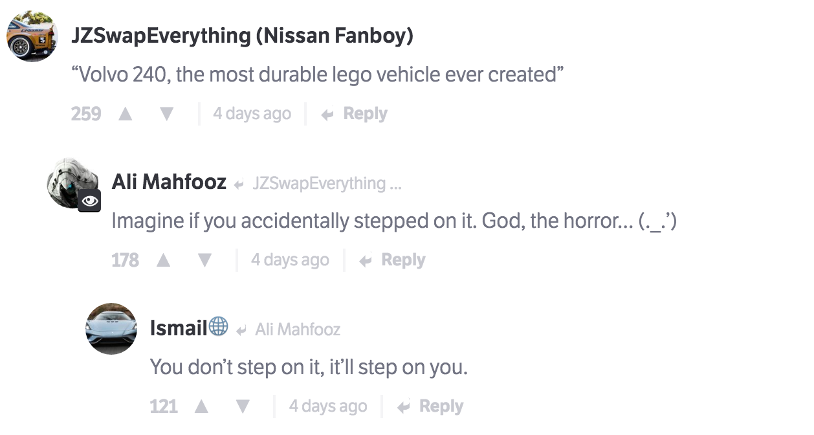Open JZSwapEverything (Nissan Fanboy) profile name
The height and width of the screenshot is (435, 814).
pyautogui.click(x=242, y=36)
